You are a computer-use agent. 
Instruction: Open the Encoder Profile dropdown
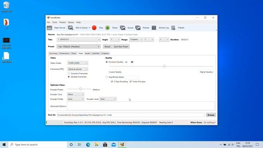tap(76, 99)
